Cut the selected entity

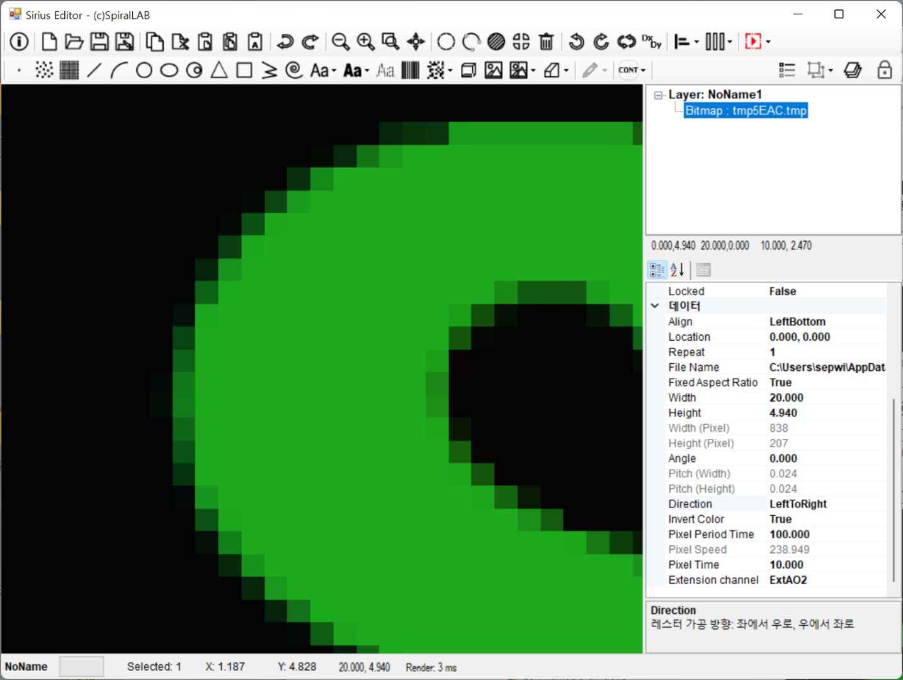pyautogui.click(x=180, y=42)
